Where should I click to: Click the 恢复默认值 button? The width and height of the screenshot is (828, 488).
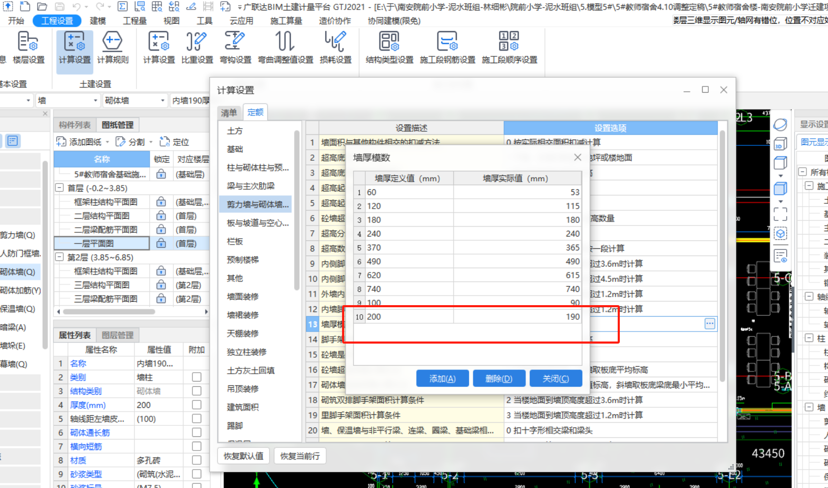tap(243, 456)
